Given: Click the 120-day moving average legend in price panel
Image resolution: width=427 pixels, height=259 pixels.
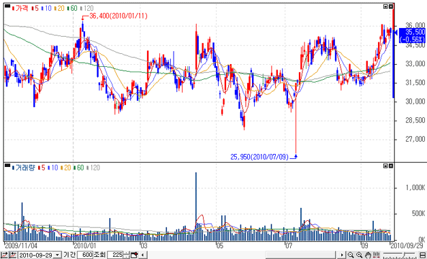Looking at the screenshot, I should [86, 8].
